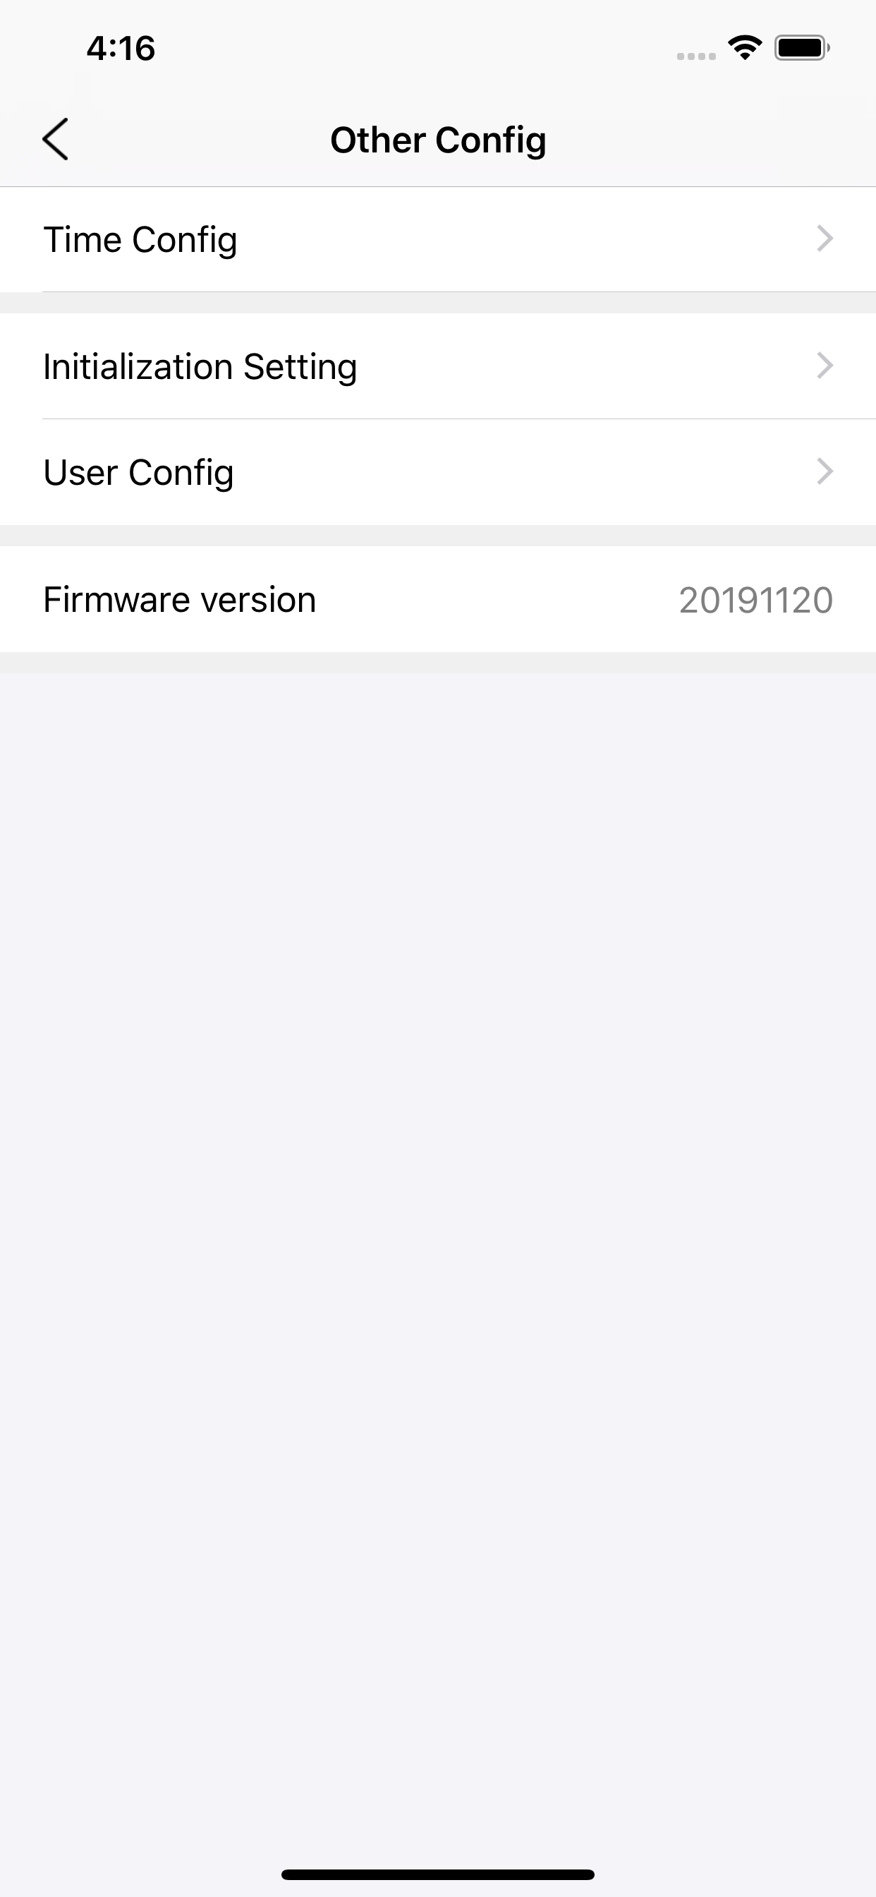Screen dimensions: 876x1897
Task: Expand Time Config via its chevron
Action: coord(825,239)
